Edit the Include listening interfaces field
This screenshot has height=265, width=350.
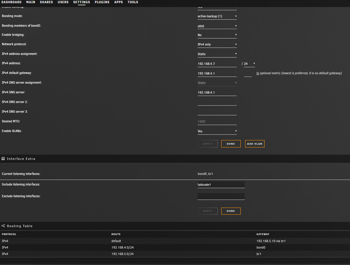click(221, 185)
